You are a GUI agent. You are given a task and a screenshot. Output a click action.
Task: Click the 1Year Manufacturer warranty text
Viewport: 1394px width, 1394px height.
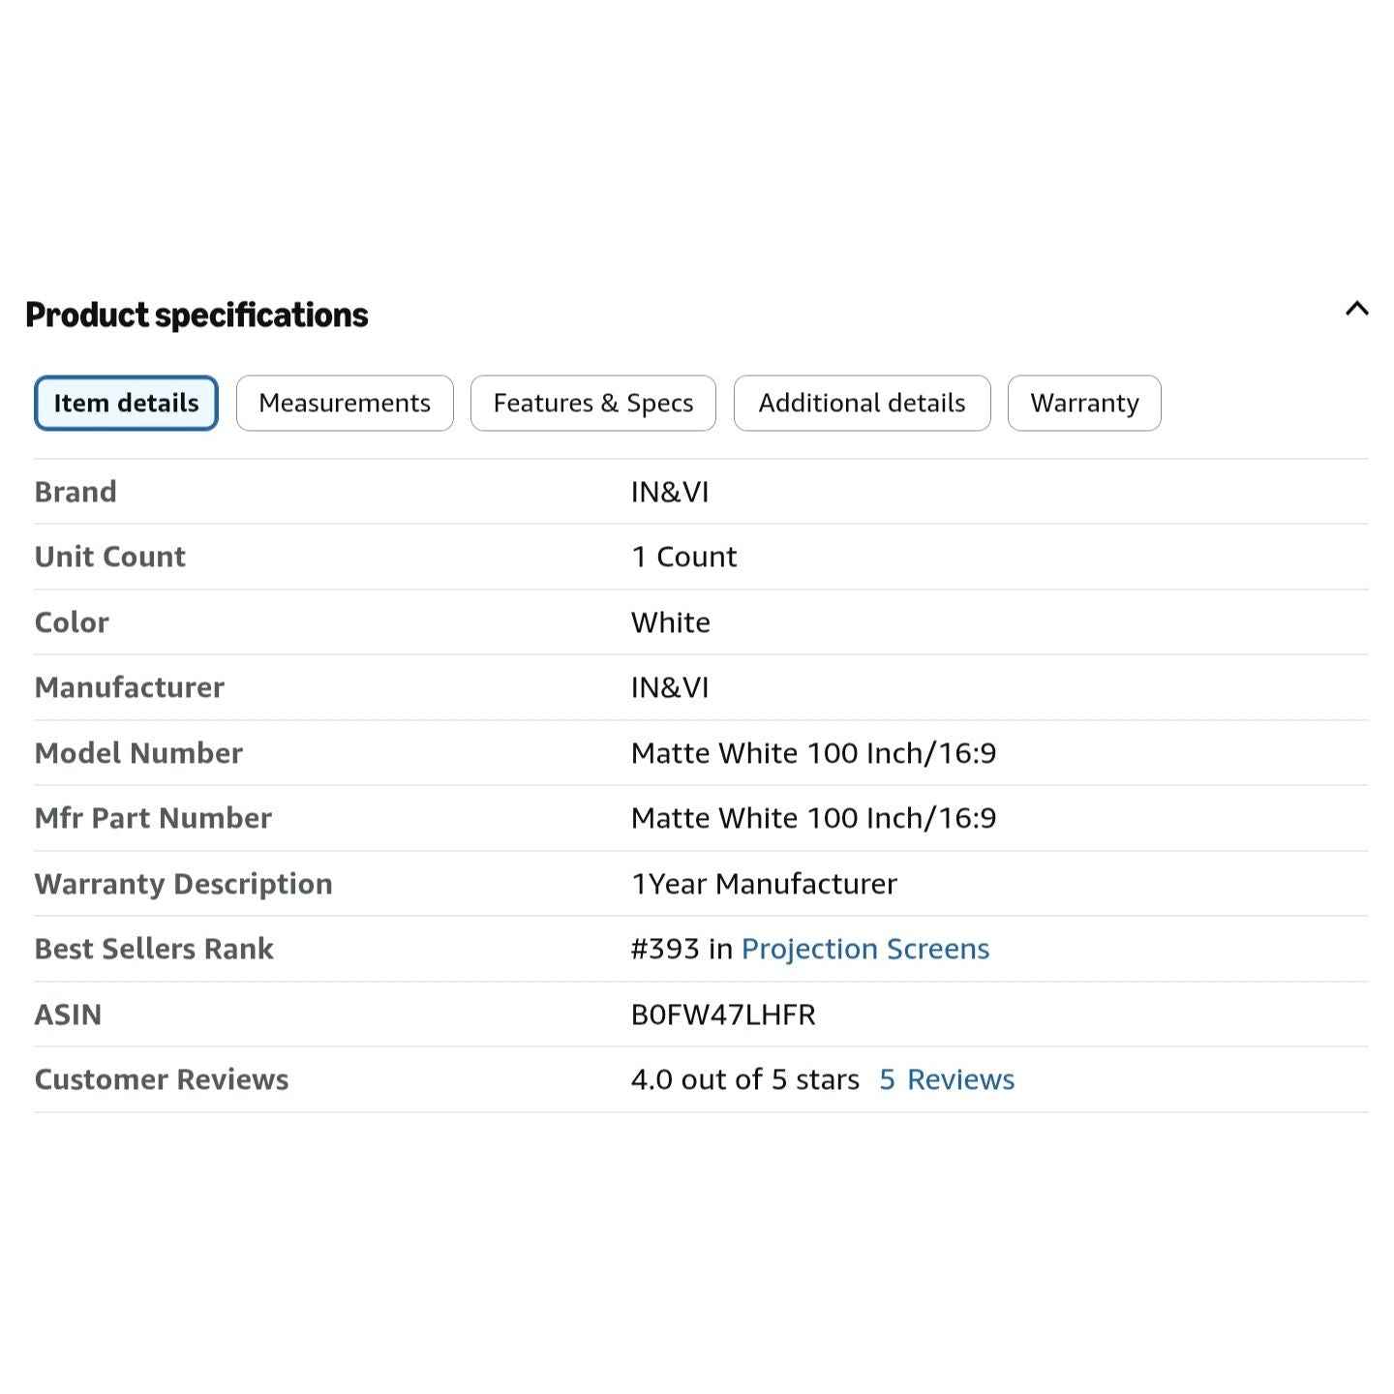click(764, 884)
